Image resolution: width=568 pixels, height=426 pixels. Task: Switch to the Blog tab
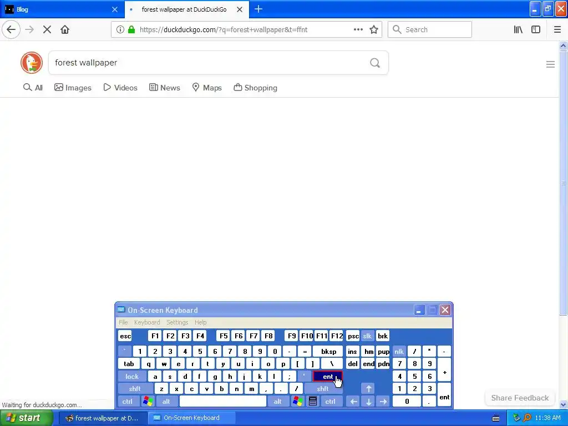pyautogui.click(x=62, y=9)
